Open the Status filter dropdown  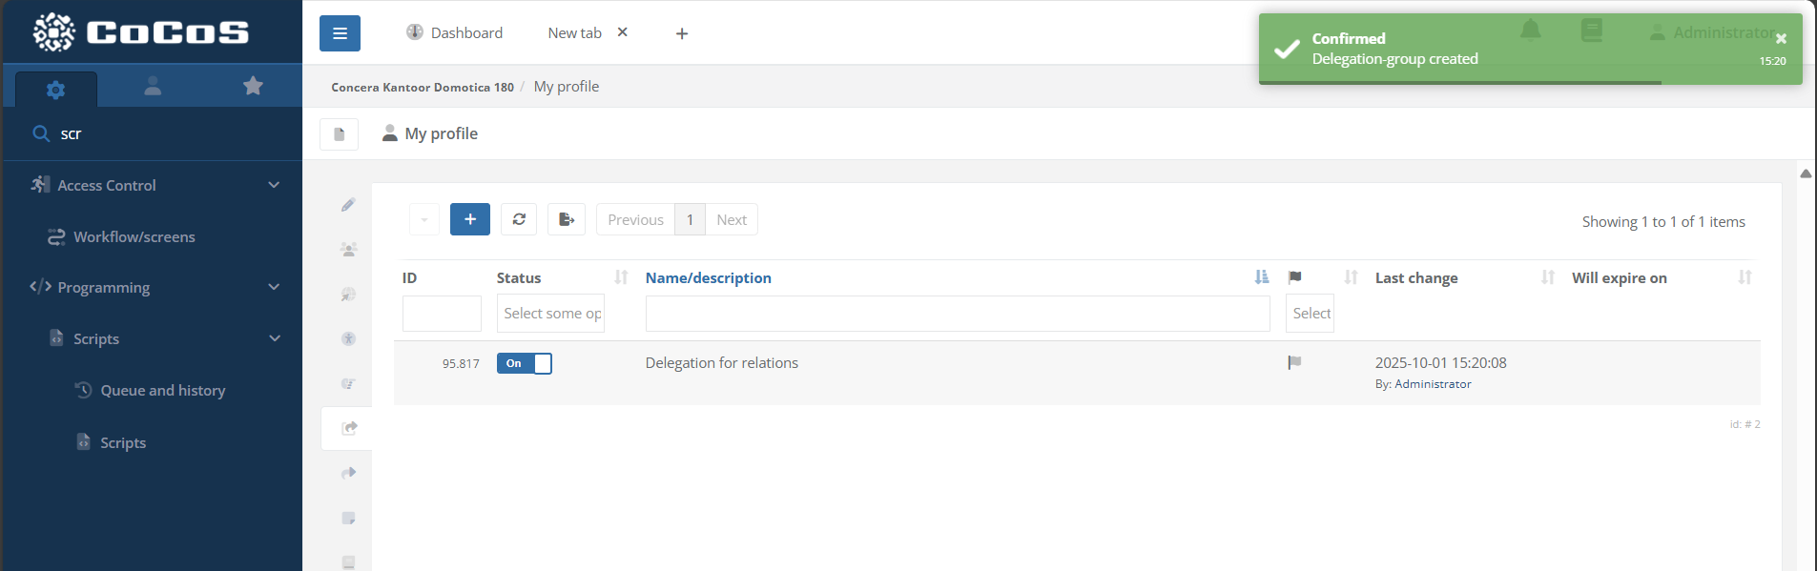tap(550, 314)
